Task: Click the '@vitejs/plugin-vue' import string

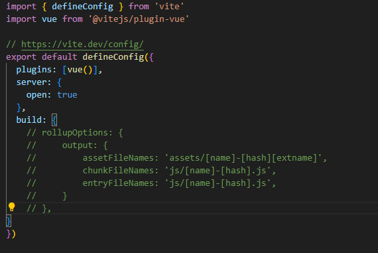Action: pos(139,19)
